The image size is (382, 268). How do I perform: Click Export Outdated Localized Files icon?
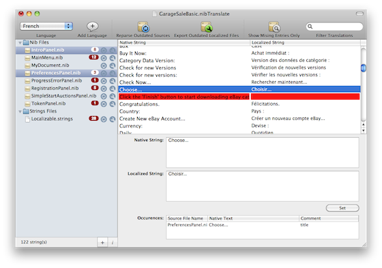206,27
